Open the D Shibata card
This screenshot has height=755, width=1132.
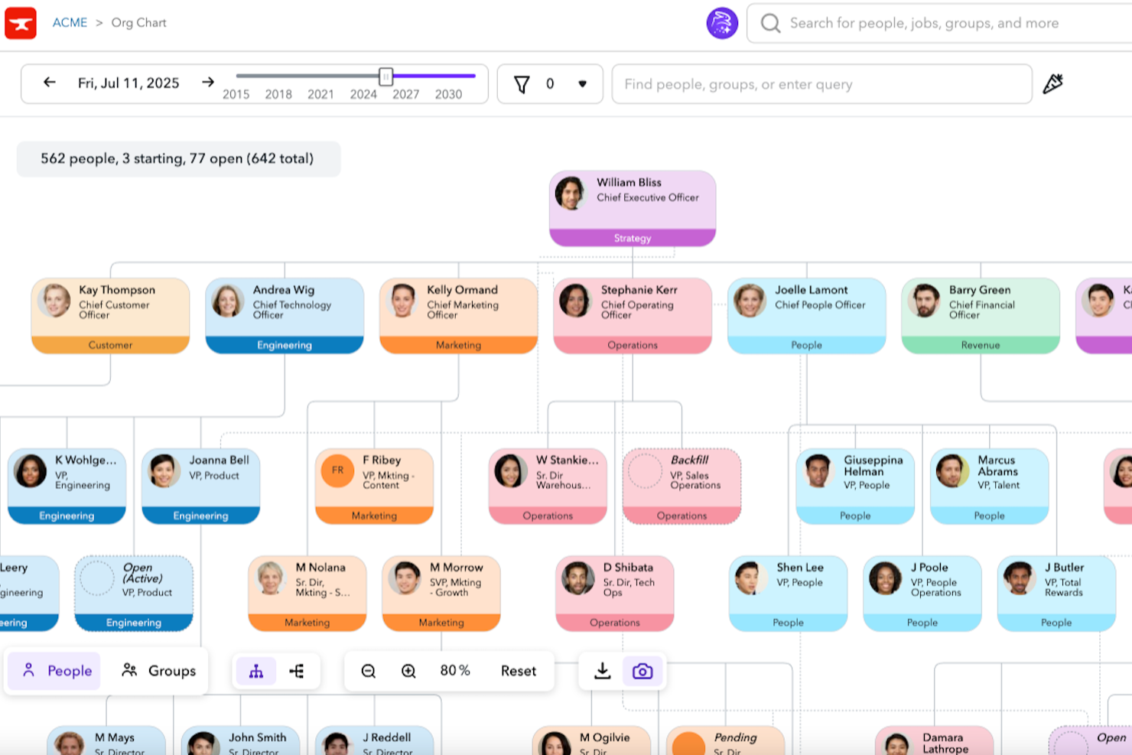pos(615,593)
